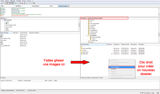Open the Connexion rapide history dropdown arrow
This screenshot has width=160, height=94.
(x=69, y=6)
